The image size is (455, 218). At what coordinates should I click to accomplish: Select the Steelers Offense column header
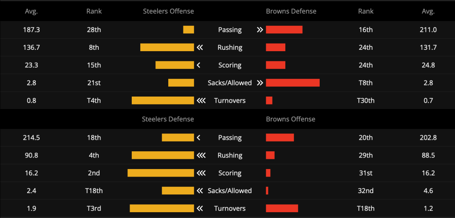click(x=168, y=11)
